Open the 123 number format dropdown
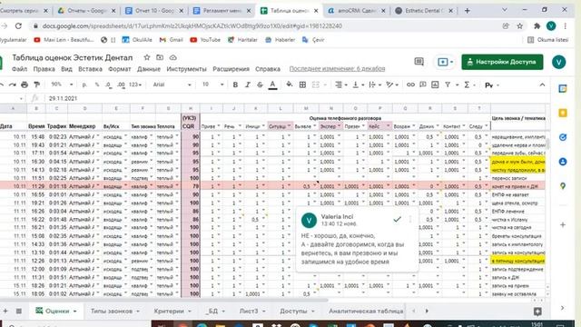Viewport: 581px width, 327px height. click(135, 84)
